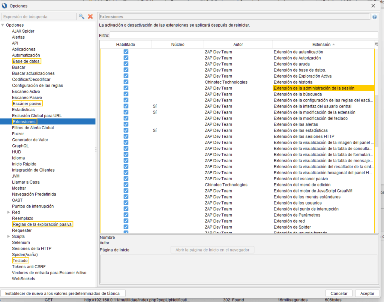Uncheck the Extensión de autenticación checkbox
This screenshot has width=384, height=302.
click(126, 52)
